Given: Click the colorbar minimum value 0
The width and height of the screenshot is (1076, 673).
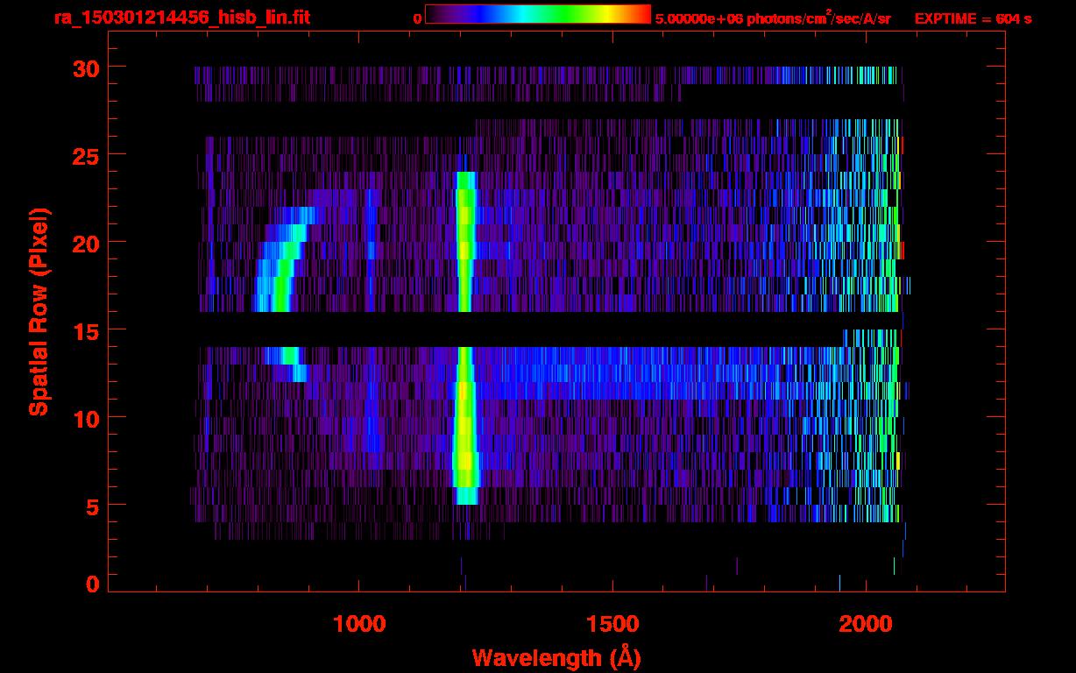Looking at the screenshot, I should pyautogui.click(x=417, y=19).
